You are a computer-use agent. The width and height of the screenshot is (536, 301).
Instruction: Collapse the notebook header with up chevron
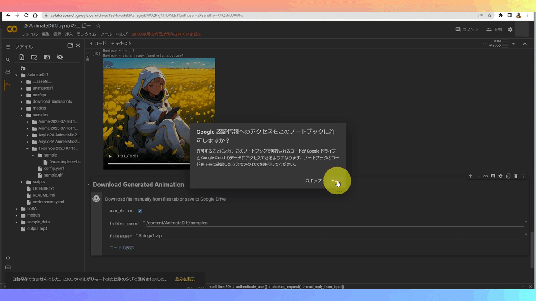click(525, 44)
